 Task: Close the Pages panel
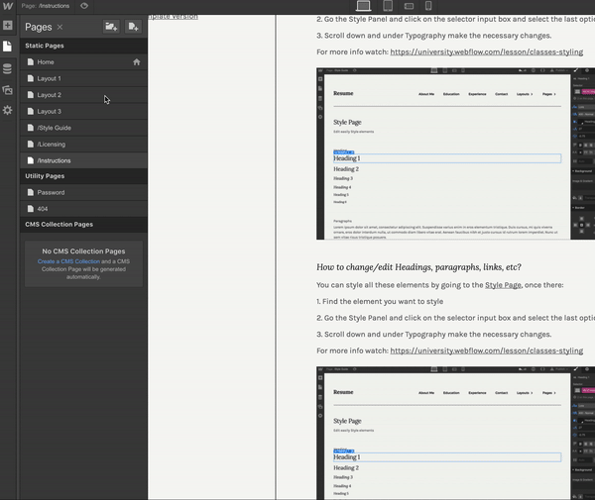tap(59, 27)
